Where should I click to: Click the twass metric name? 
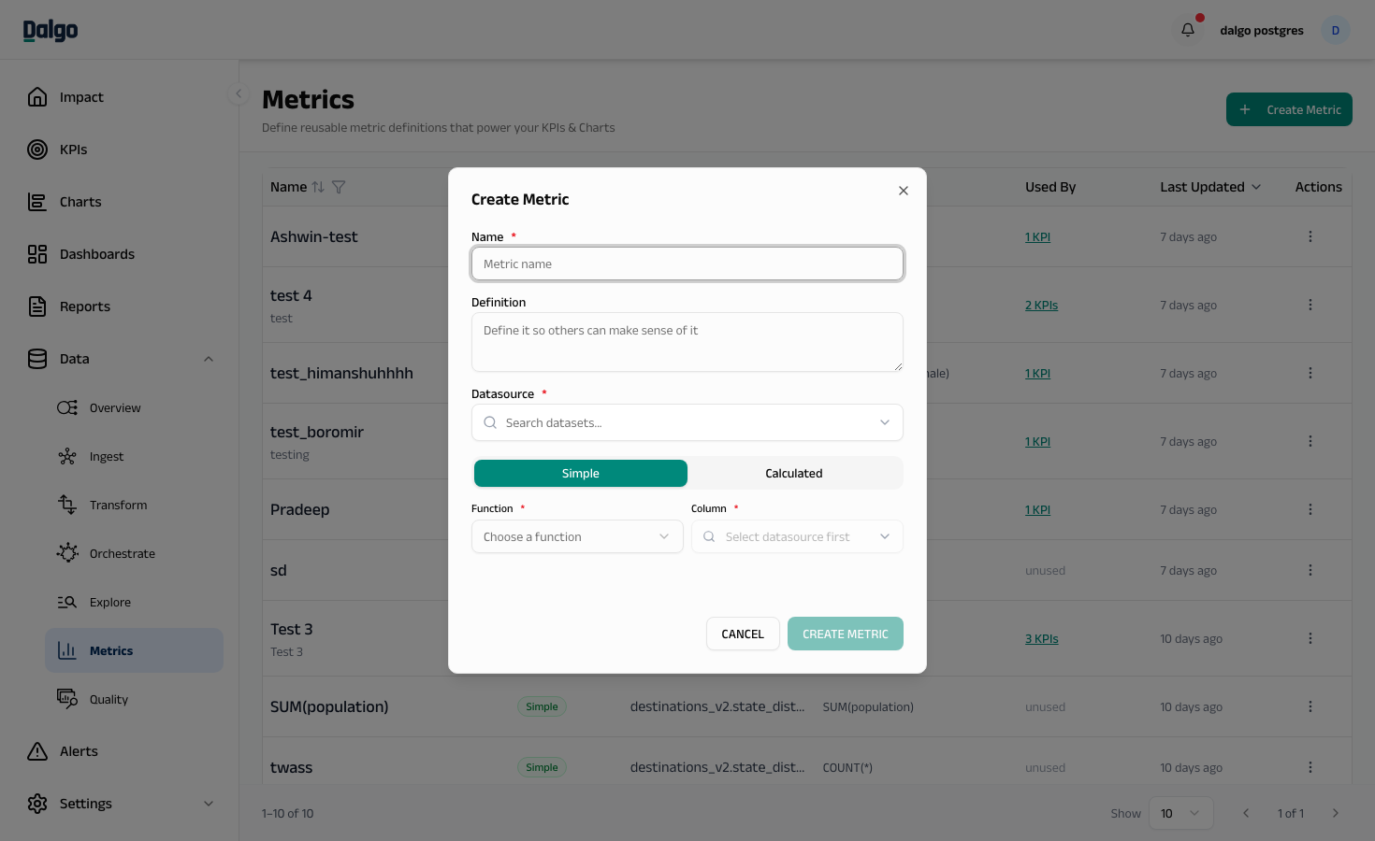pos(291,767)
